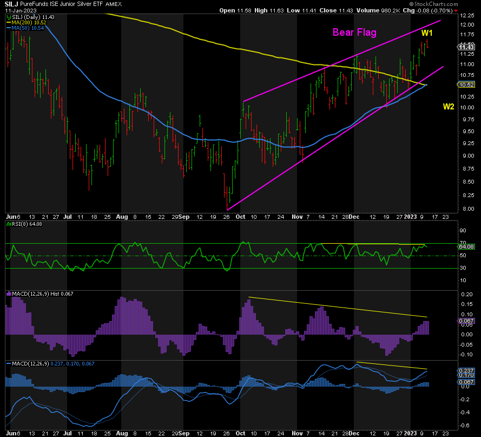
Task: Click the 8.50 price axis value
Action: (468, 182)
